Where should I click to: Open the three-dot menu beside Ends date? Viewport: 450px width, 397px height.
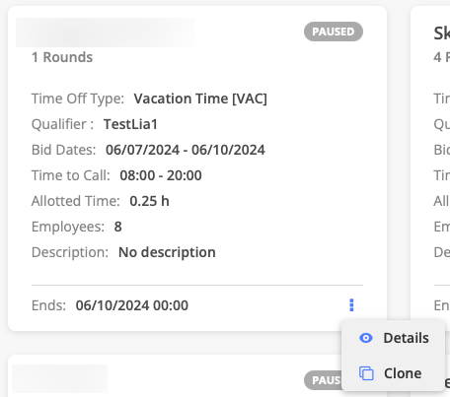tap(351, 305)
